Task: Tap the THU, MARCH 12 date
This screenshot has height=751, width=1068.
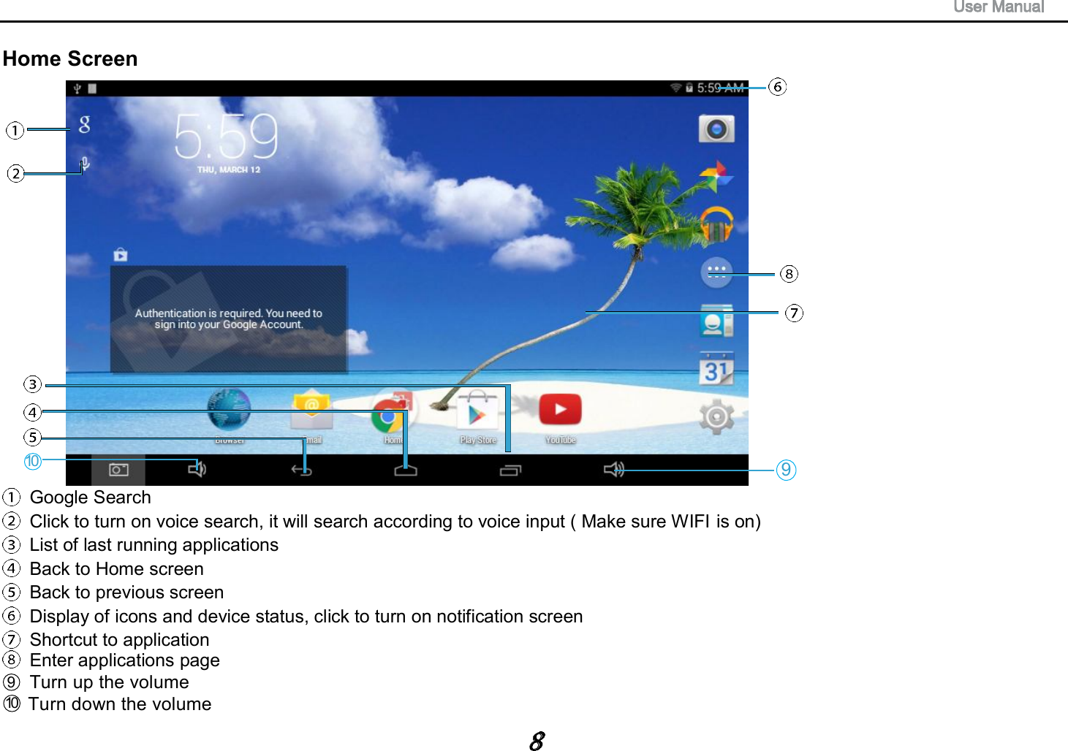Action: pyautogui.click(x=229, y=169)
